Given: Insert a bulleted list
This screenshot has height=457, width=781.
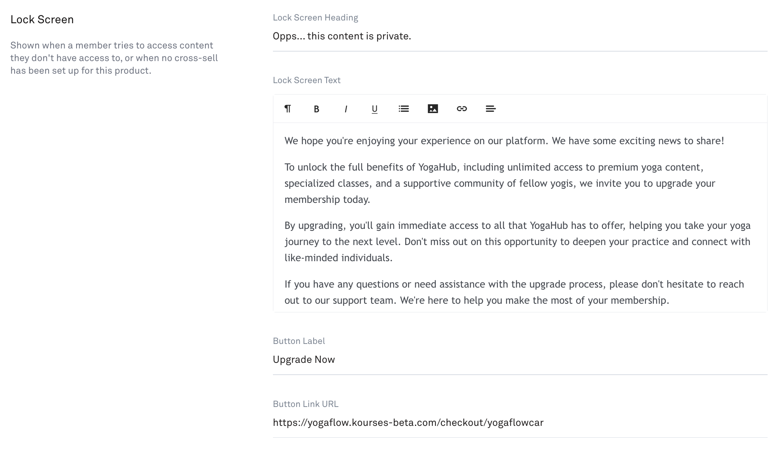Looking at the screenshot, I should [x=404, y=109].
